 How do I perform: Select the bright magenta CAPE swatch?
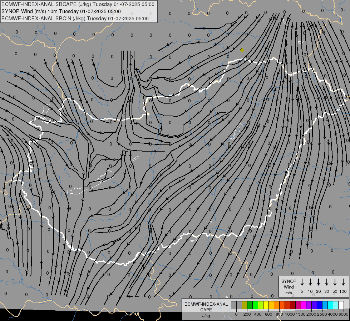click(304, 305)
